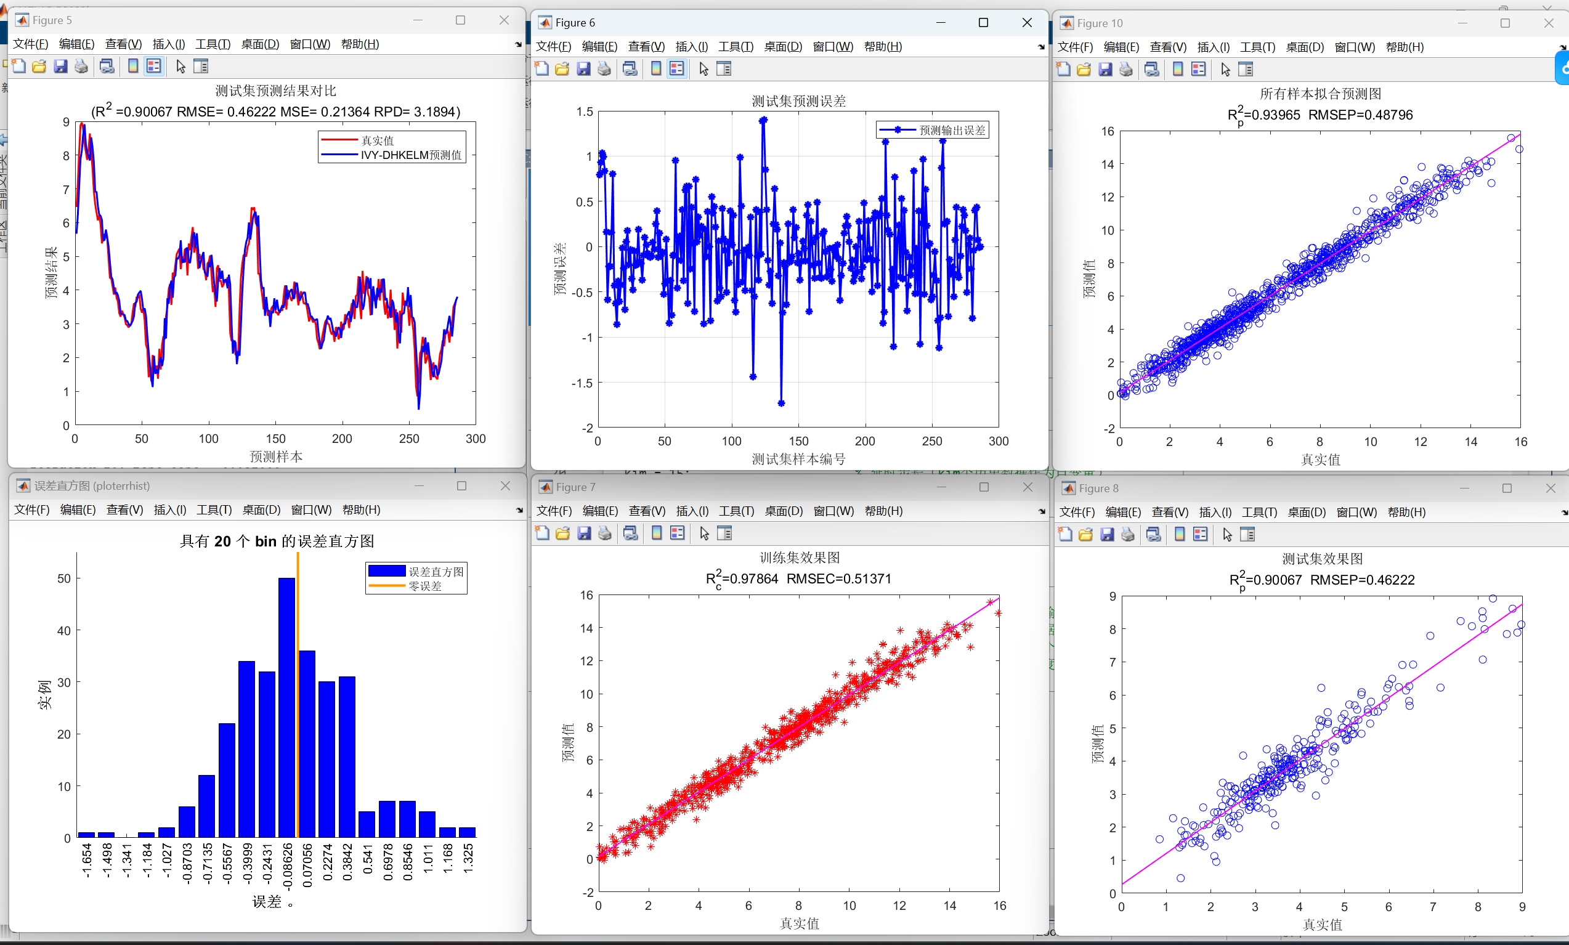Open 工具(T) menu in error histogram window

[214, 510]
